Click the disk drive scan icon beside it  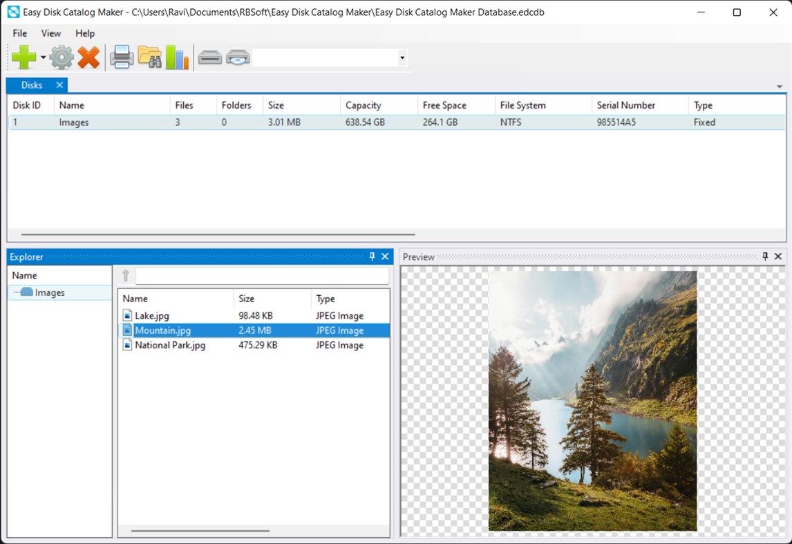pos(238,58)
